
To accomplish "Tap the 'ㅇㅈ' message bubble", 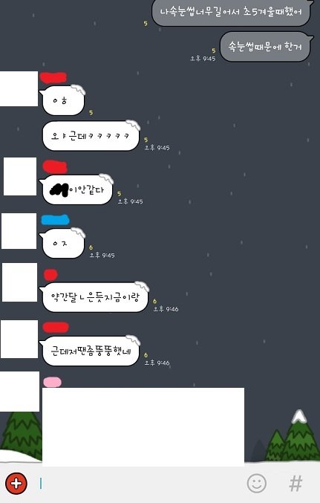I will [x=62, y=243].
